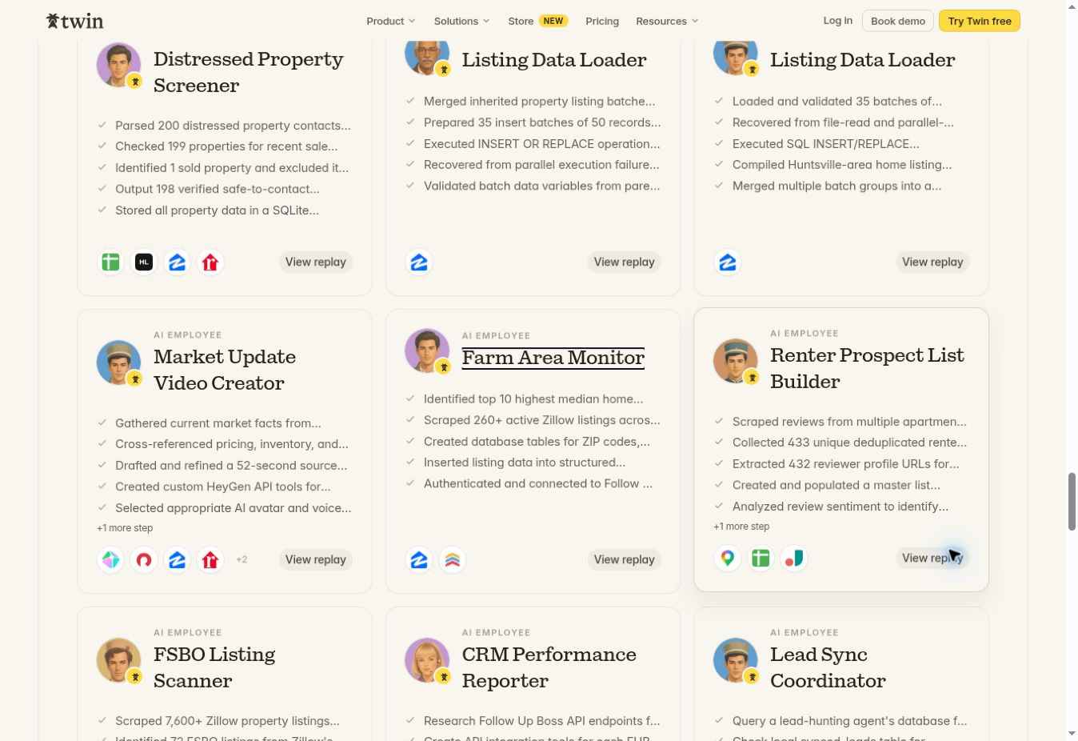Click the Market Update Video Creator avatar
Image resolution: width=1078 pixels, height=741 pixels.
(119, 362)
